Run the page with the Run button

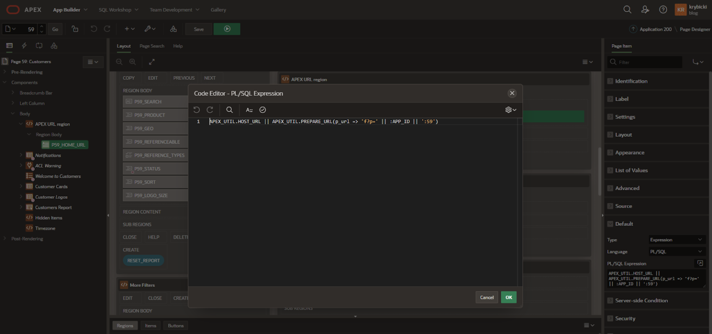click(227, 29)
